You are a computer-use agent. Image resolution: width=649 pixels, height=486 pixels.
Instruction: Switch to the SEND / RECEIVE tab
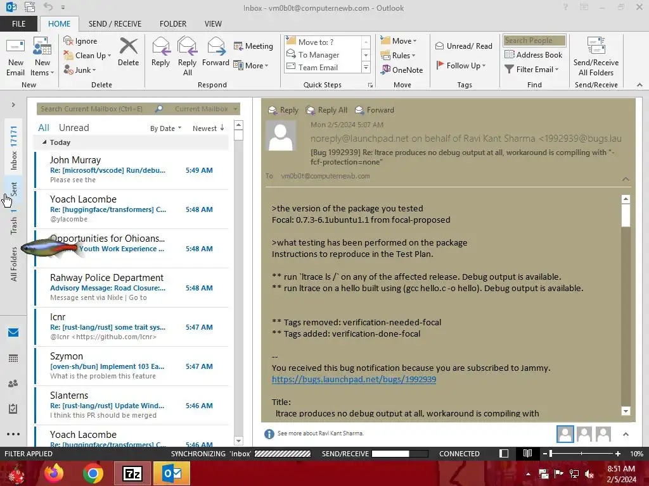pos(115,24)
